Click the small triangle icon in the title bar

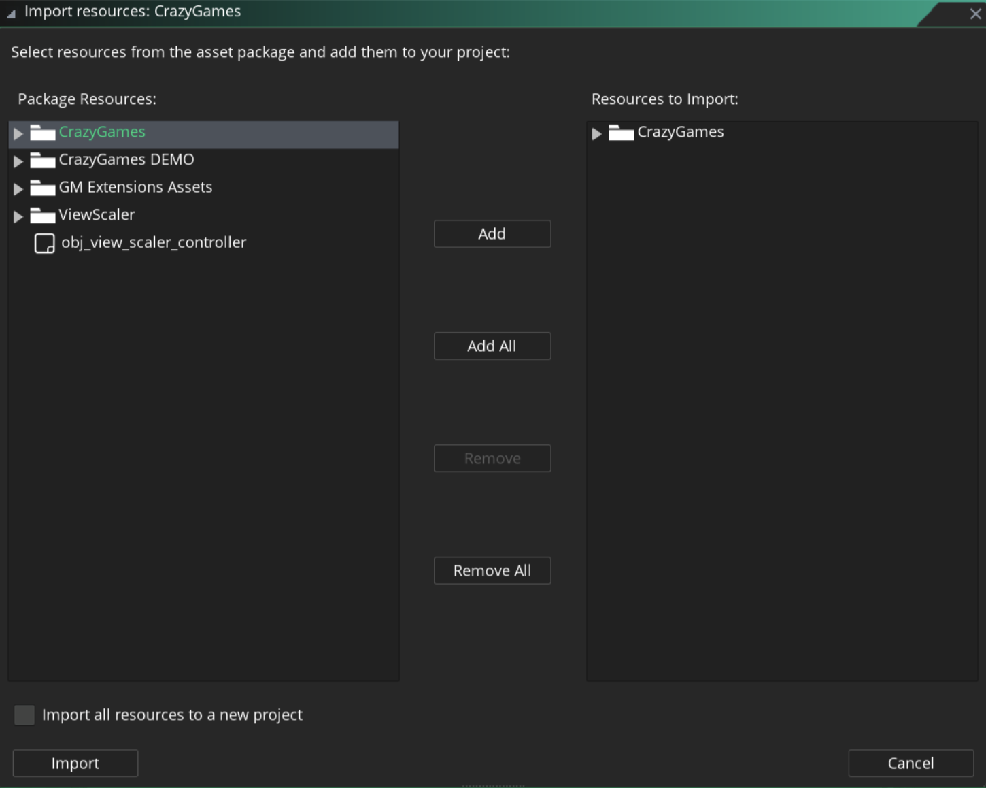pyautogui.click(x=11, y=13)
